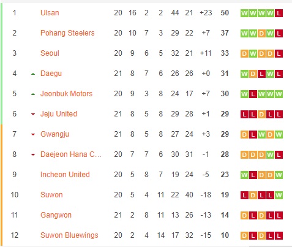Screen dimensions: 292x247
Task: Click Pohang Steelers' orange D form badge
Action: pos(261,34)
